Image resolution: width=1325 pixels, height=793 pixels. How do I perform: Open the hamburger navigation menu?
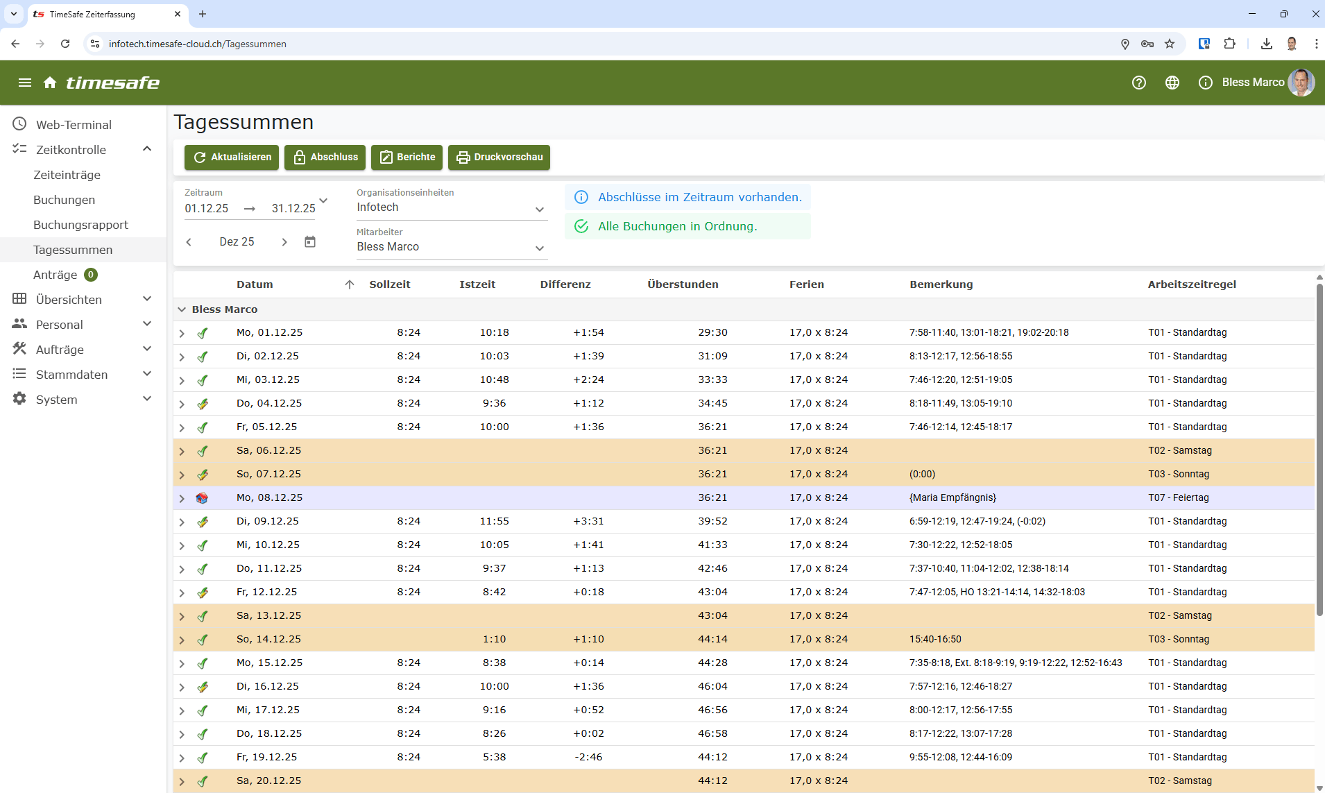point(25,83)
